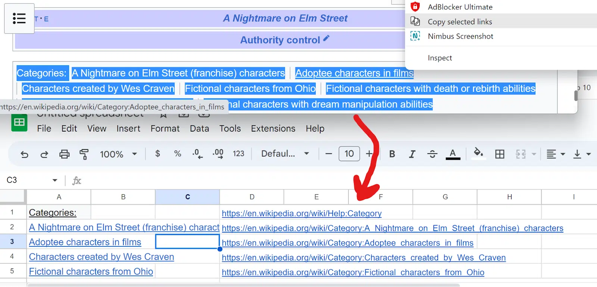The height and width of the screenshot is (287, 597).
Task: Click the redo arrow icon
Action: coord(44,154)
